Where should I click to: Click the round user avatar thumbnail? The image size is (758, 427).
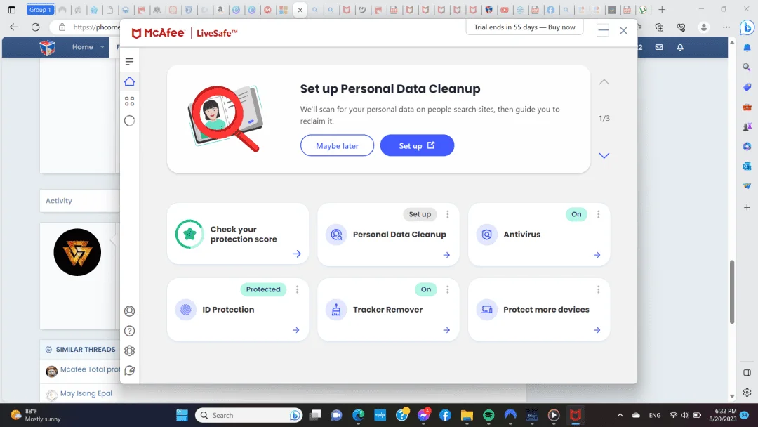77,252
